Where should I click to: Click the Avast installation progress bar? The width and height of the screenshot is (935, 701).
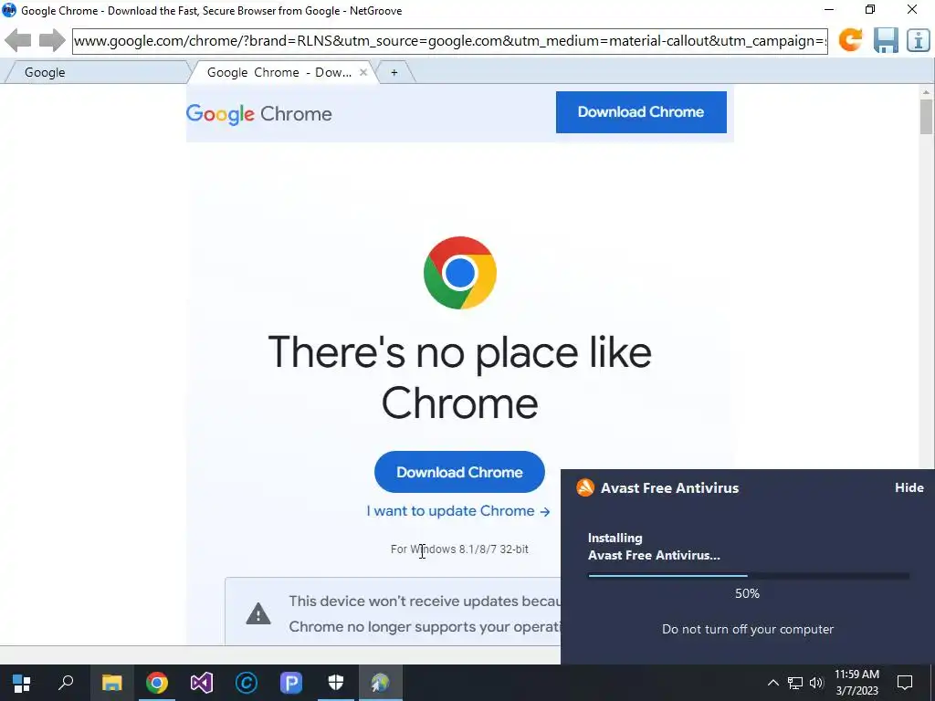point(749,576)
